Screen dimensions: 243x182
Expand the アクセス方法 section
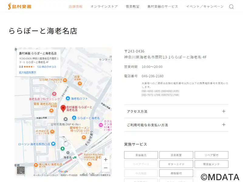click(x=176, y=111)
